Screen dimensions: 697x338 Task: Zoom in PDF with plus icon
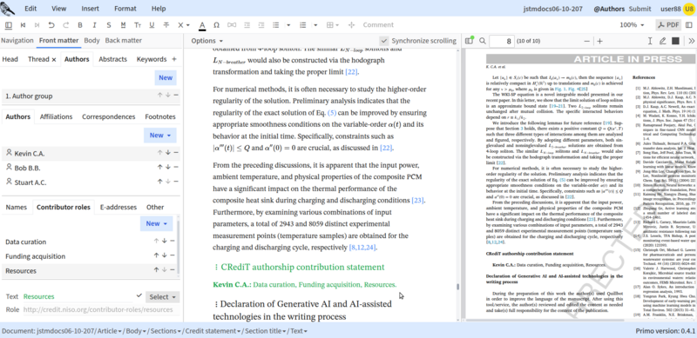(599, 41)
